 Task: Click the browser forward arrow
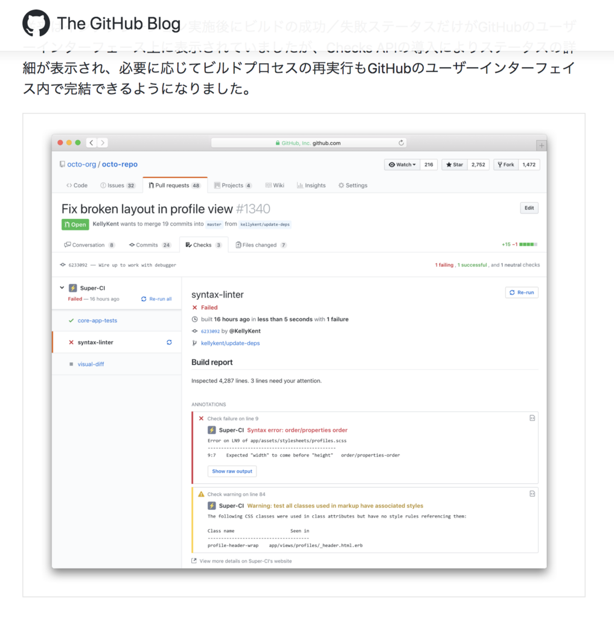click(103, 142)
